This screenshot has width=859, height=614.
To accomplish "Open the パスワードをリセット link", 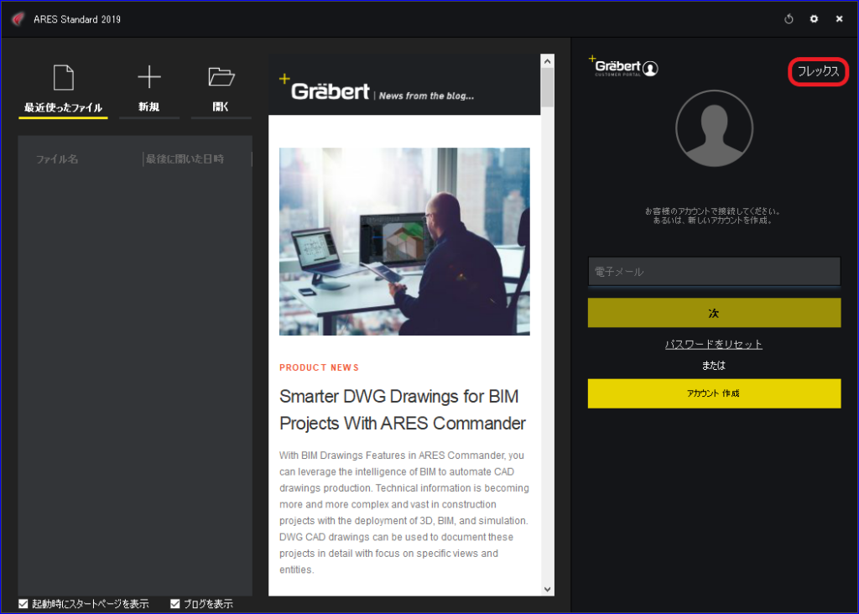I will [713, 344].
